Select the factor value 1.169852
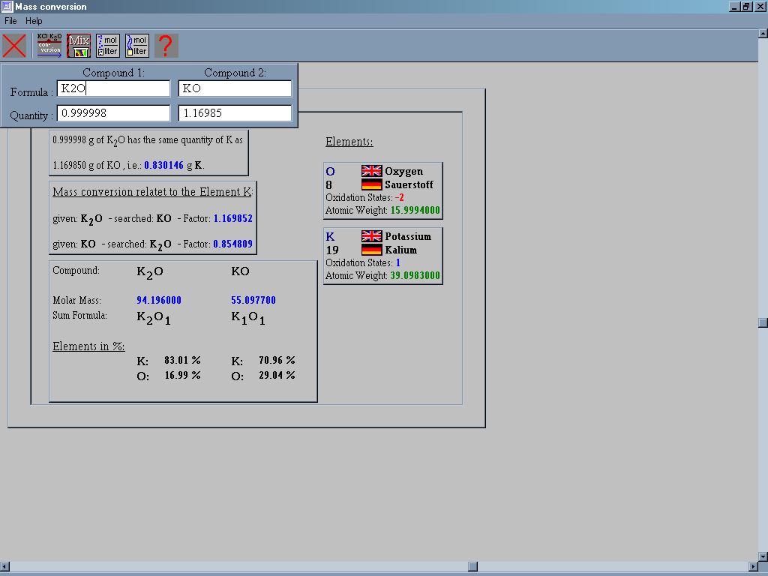Viewport: 768px width, 576px height. tap(233, 218)
